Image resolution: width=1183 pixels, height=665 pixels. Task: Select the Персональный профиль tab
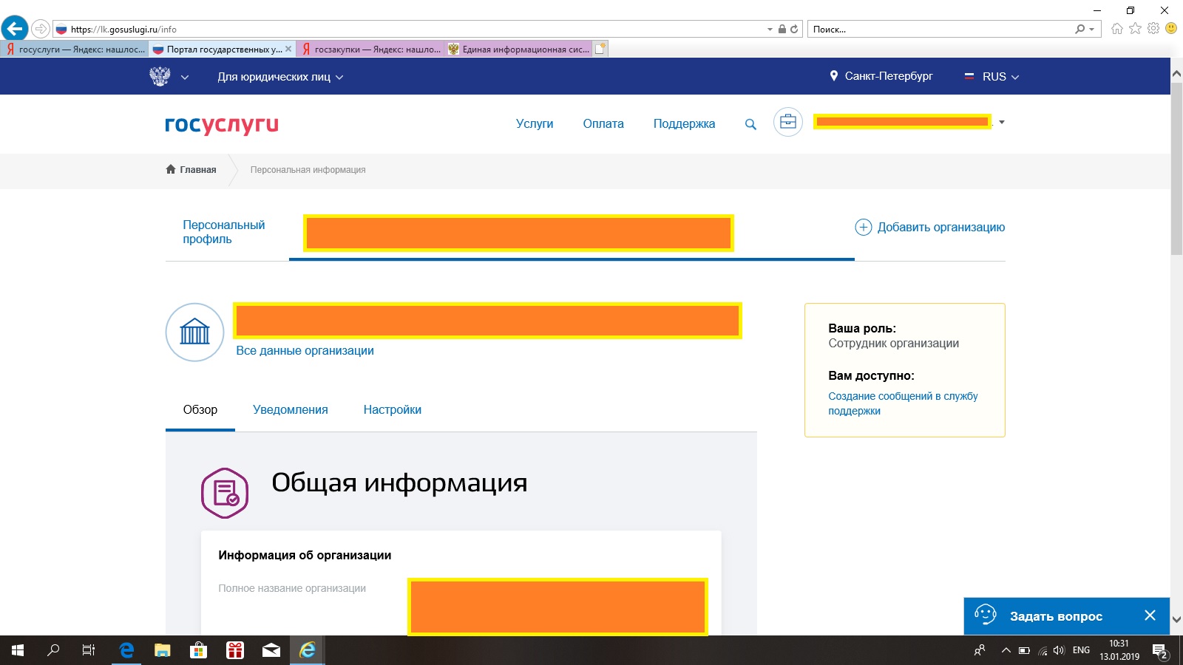[223, 232]
